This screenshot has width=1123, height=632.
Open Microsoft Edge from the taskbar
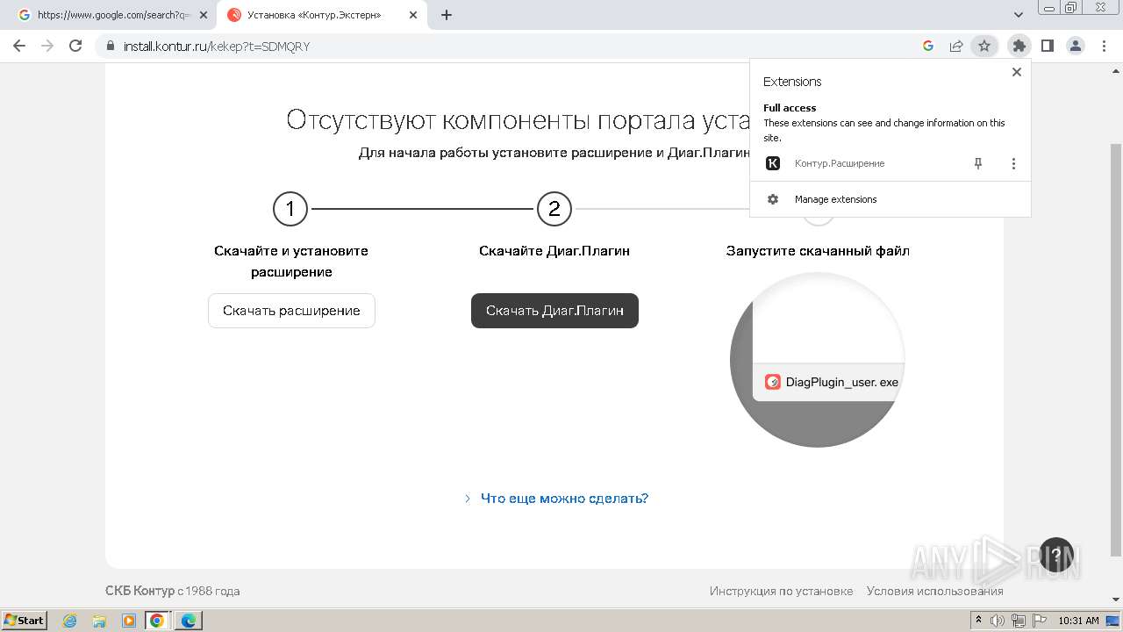click(189, 621)
